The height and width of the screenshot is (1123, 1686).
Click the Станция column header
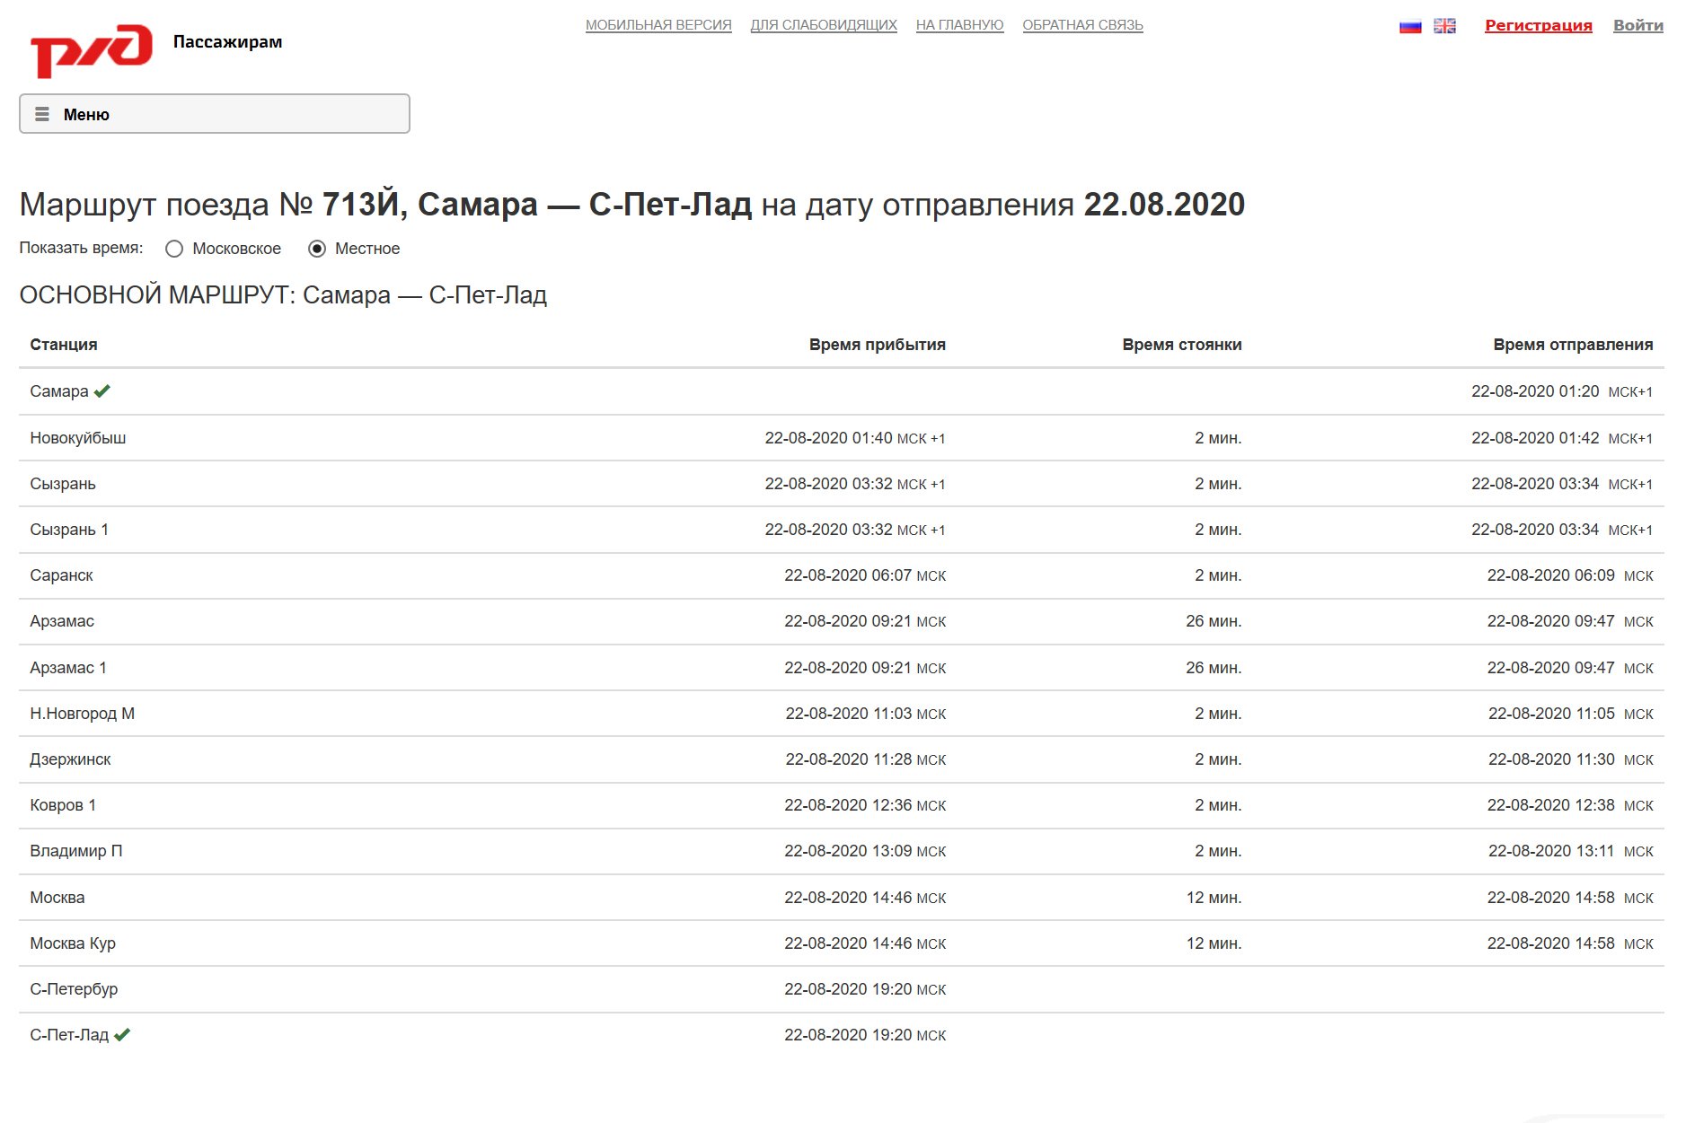64,345
